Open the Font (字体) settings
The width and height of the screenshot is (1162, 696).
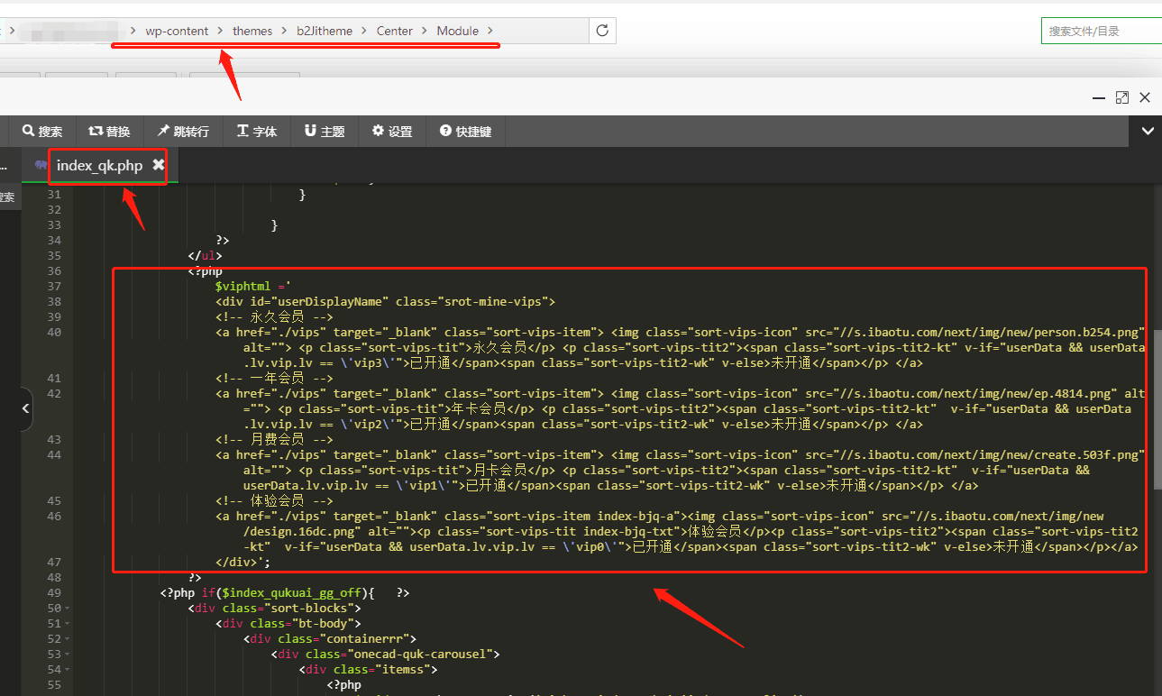tap(256, 132)
